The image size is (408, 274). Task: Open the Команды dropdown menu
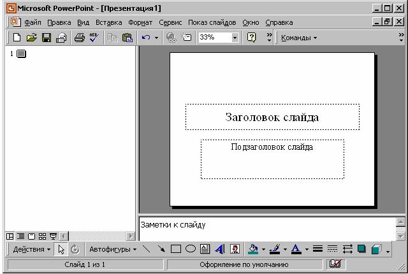(x=299, y=38)
